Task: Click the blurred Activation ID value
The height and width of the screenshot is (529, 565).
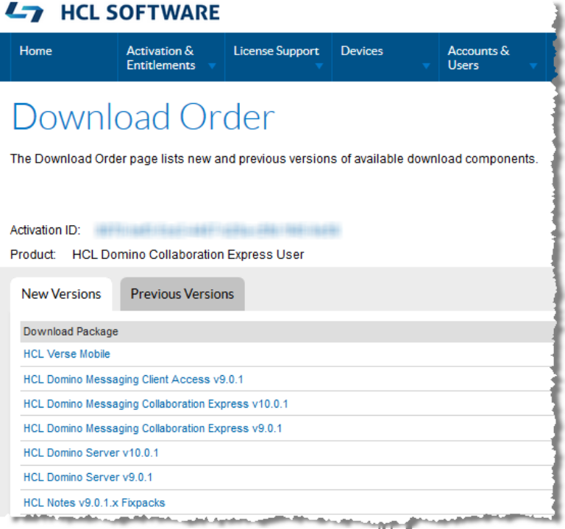Action: [218, 230]
